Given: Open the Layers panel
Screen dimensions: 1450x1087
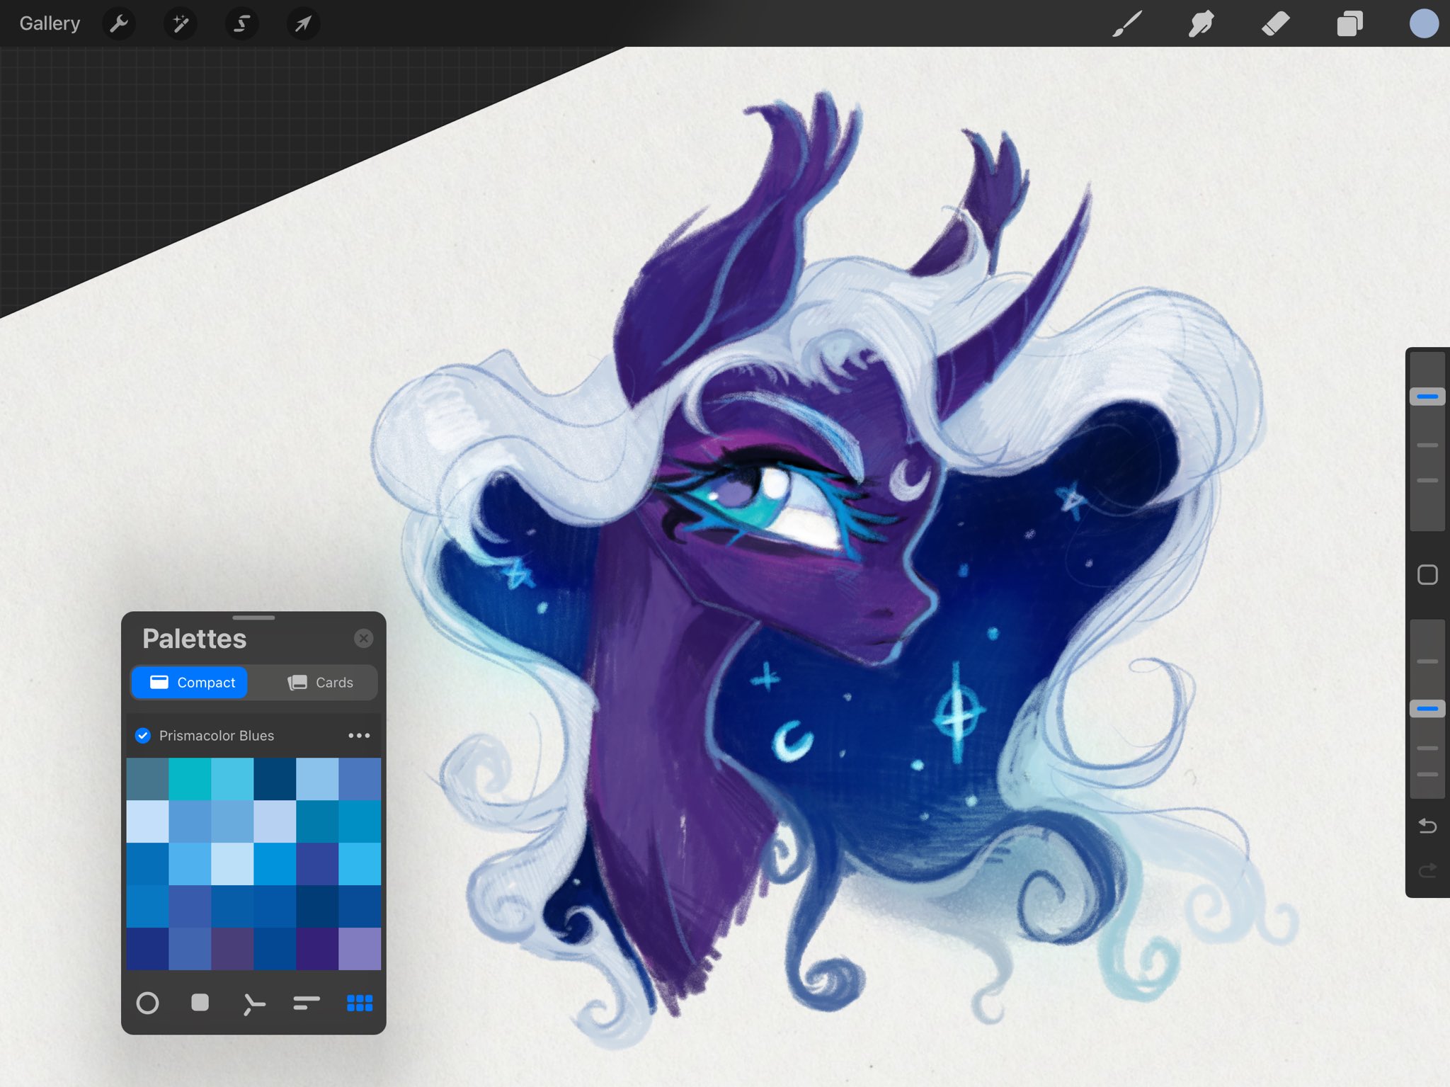Looking at the screenshot, I should tap(1349, 24).
